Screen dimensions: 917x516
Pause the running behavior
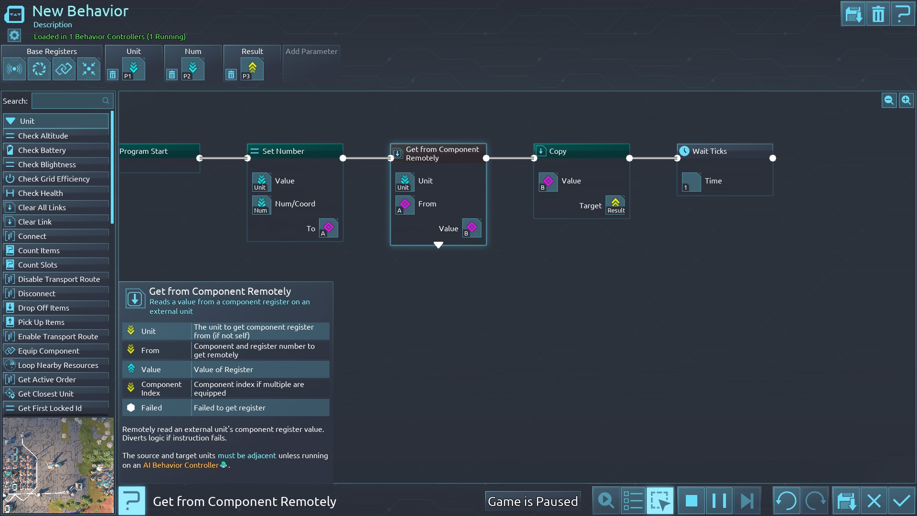click(719, 501)
